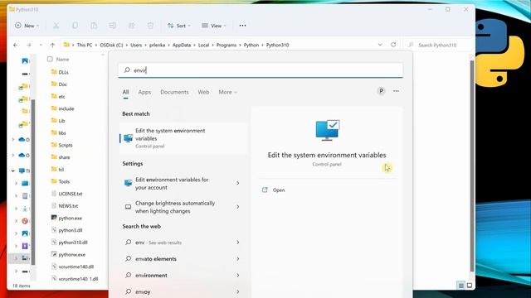The height and width of the screenshot is (298, 531).
Task: Go back with the back arrow
Action: [16, 45]
